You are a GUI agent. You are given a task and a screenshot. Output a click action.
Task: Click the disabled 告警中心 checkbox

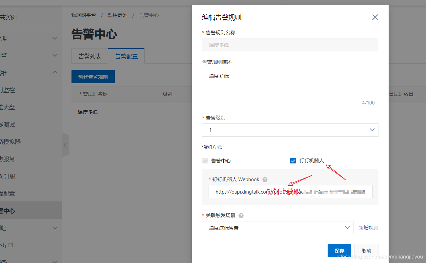click(205, 161)
